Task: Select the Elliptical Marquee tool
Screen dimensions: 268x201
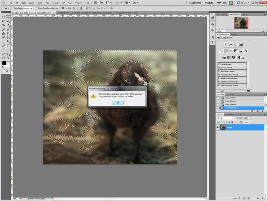Action: point(3,17)
